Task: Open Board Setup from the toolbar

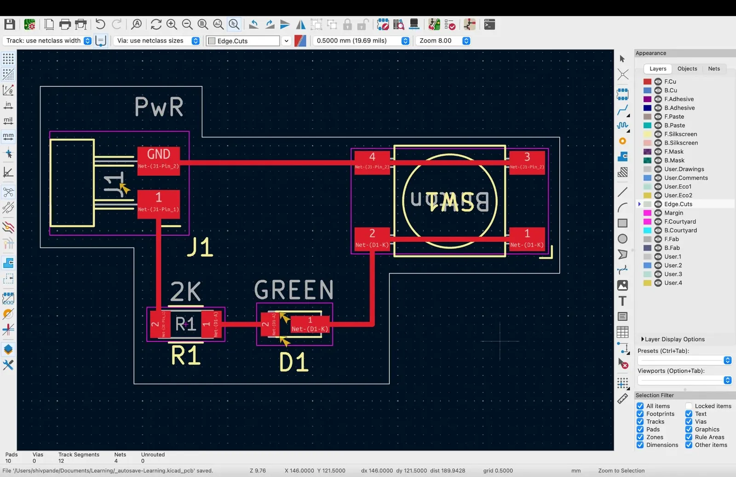Action: (30, 24)
